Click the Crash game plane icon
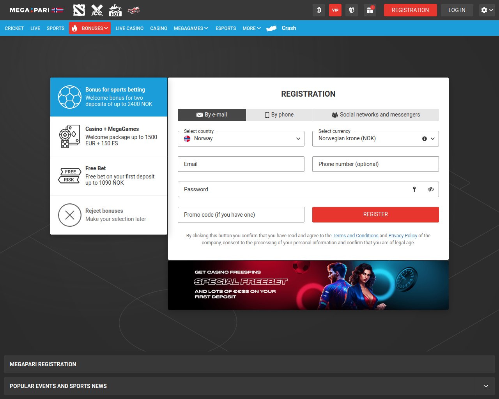Image resolution: width=499 pixels, height=399 pixels. pyautogui.click(x=272, y=28)
